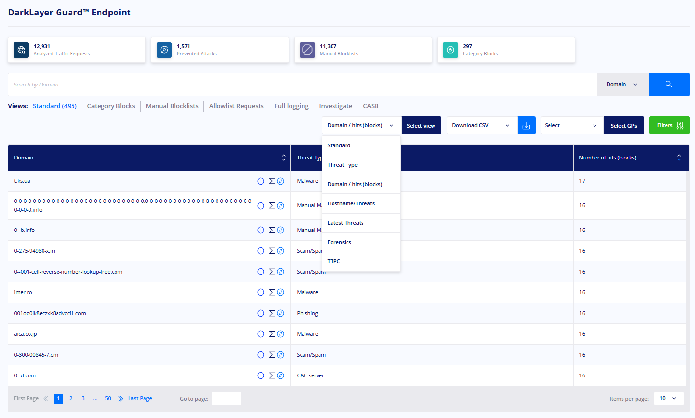Click sigma icon in imer.ro row
Image resolution: width=695 pixels, height=418 pixels.
click(272, 292)
